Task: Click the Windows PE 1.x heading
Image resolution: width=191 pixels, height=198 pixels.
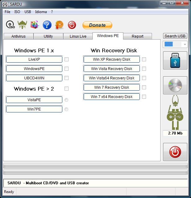Action: click(x=34, y=50)
